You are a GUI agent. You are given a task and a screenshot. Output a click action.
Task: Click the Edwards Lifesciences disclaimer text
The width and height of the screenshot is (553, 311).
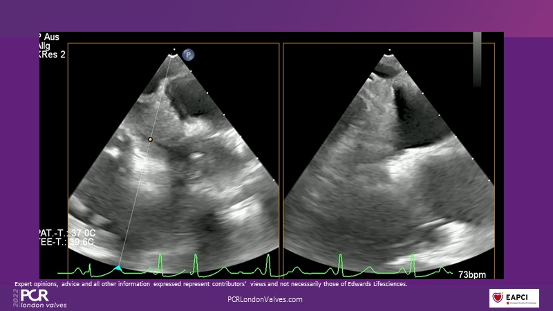point(211,284)
